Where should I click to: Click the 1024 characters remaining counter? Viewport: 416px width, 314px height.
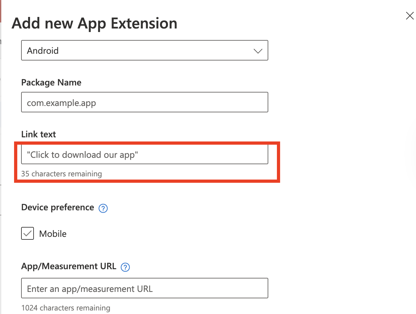(x=66, y=308)
